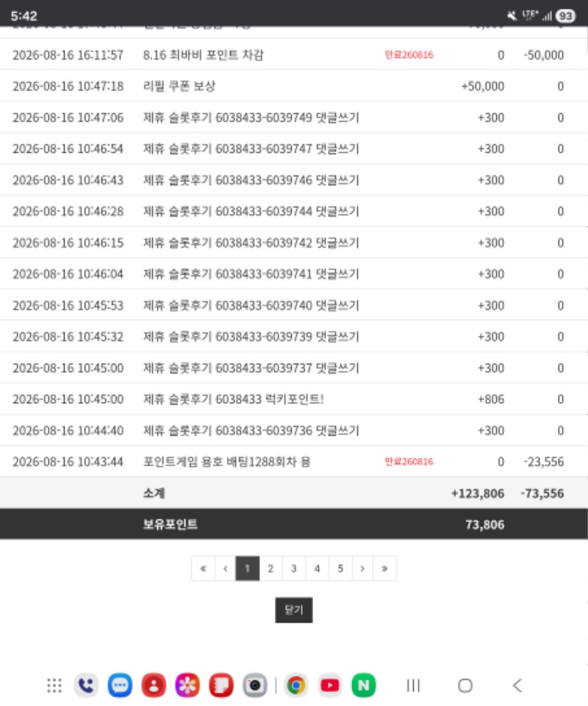This screenshot has width=588, height=706.
Task: Jump to the last page with double arrow
Action: tap(385, 569)
